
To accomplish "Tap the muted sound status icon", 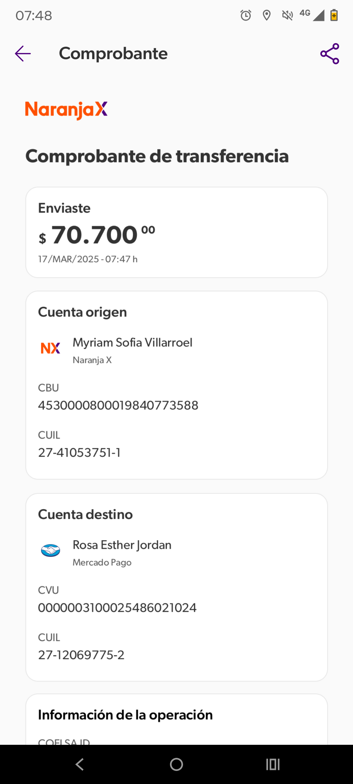I will point(287,15).
